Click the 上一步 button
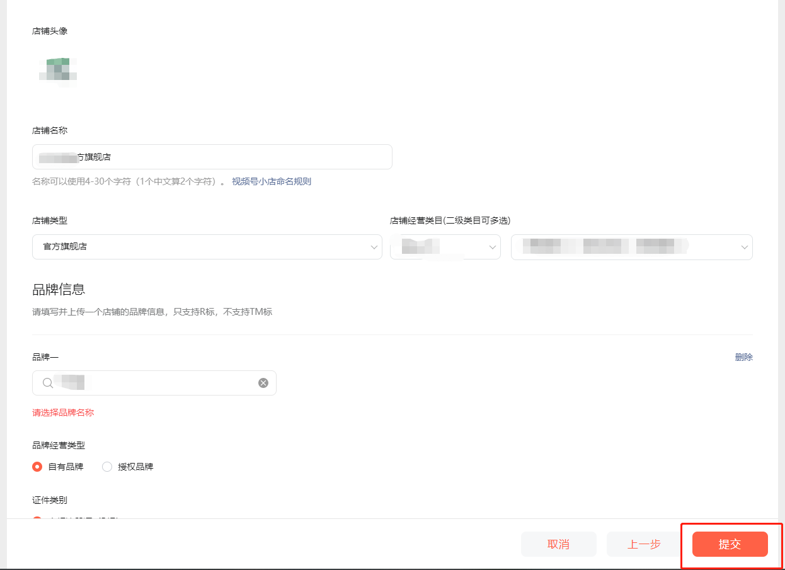The height and width of the screenshot is (570, 785). click(645, 544)
